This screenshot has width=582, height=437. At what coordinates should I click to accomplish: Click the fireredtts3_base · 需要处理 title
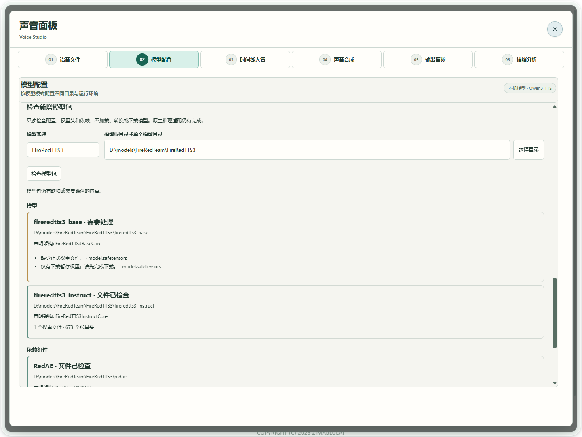pos(73,222)
